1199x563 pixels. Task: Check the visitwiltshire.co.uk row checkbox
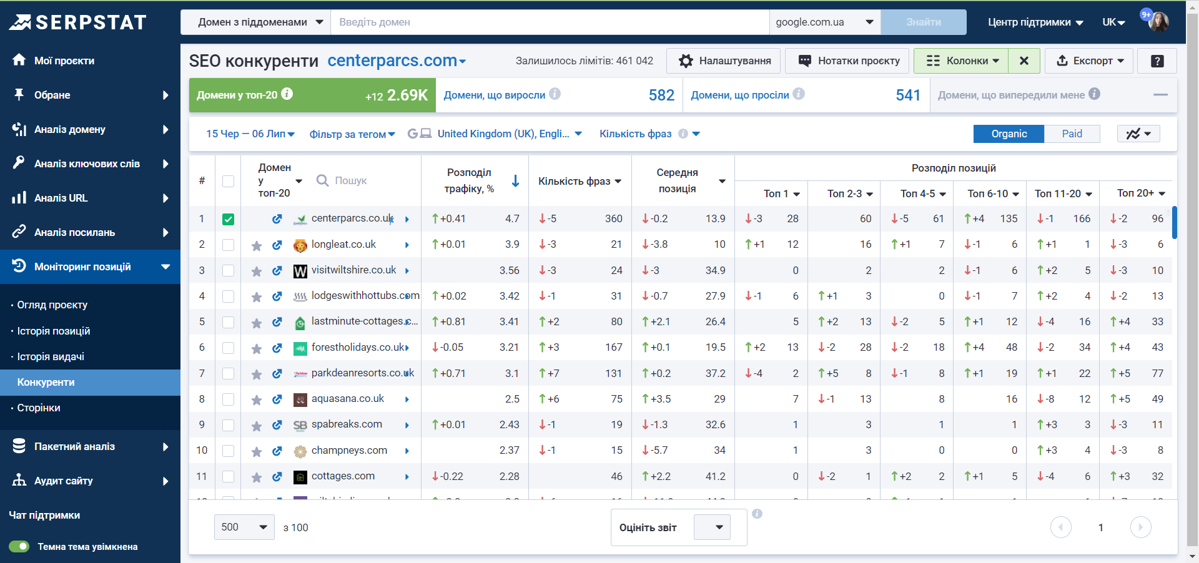228,270
